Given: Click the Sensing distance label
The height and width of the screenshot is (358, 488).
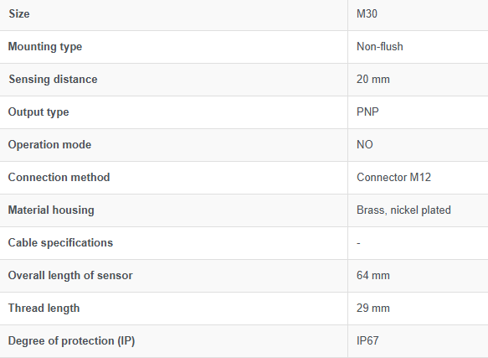Looking at the screenshot, I should pos(53,79).
